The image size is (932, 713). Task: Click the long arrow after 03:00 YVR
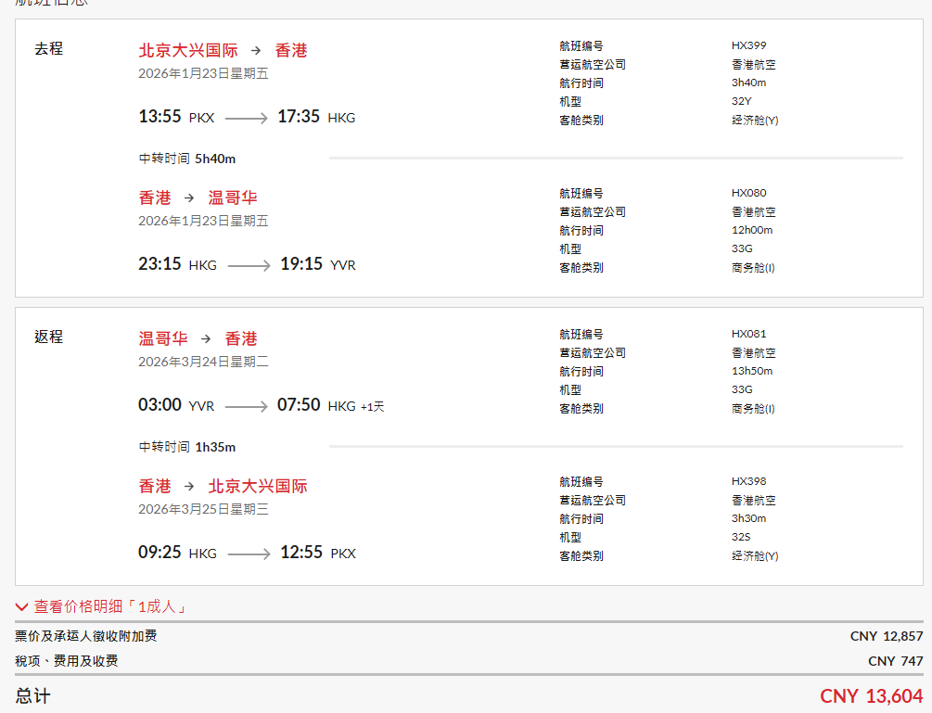(246, 406)
